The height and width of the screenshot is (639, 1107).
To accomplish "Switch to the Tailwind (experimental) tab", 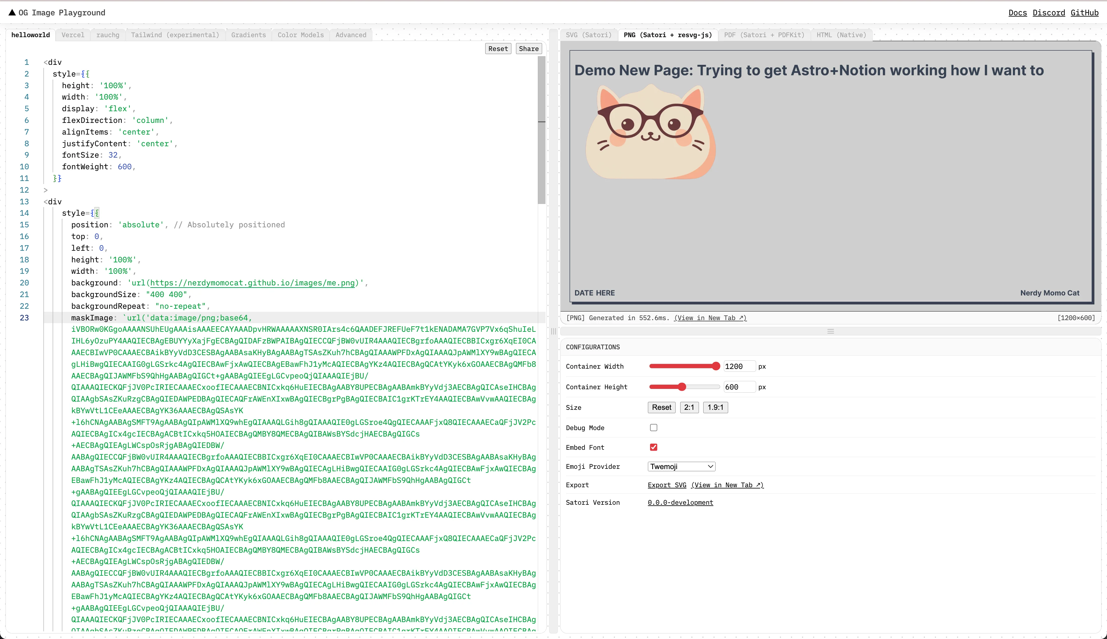I will tap(175, 35).
